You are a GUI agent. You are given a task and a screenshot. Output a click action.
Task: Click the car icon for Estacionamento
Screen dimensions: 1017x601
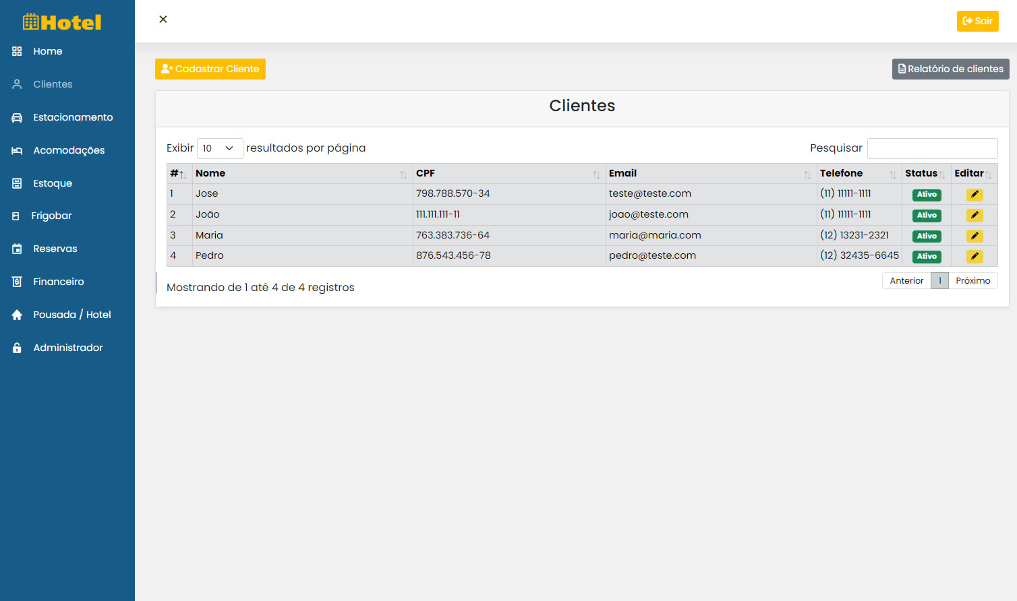(17, 118)
